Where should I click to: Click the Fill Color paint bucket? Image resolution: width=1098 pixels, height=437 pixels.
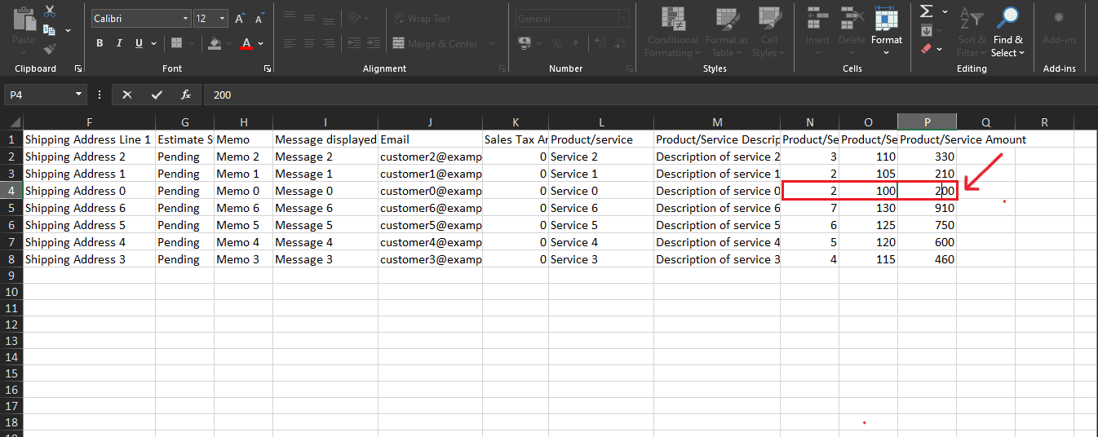click(215, 43)
